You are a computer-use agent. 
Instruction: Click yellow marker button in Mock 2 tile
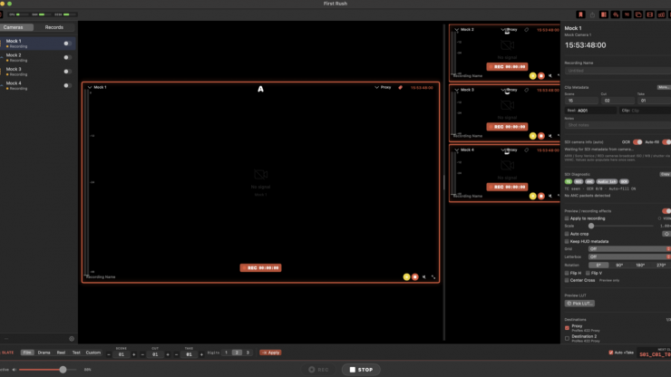pos(533,76)
